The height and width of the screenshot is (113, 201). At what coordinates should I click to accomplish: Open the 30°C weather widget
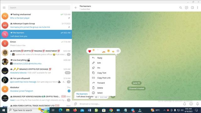[x=155, y=110]
